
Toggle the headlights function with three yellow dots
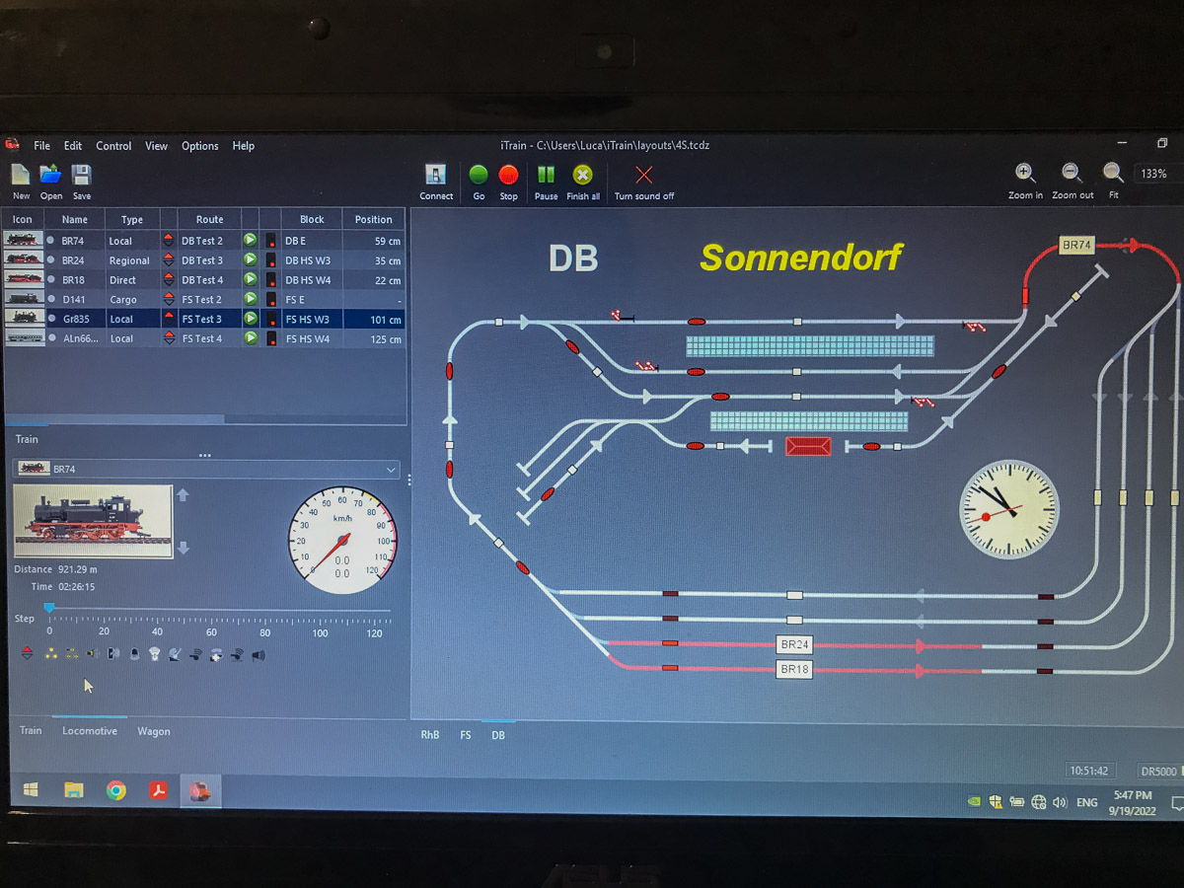point(50,654)
